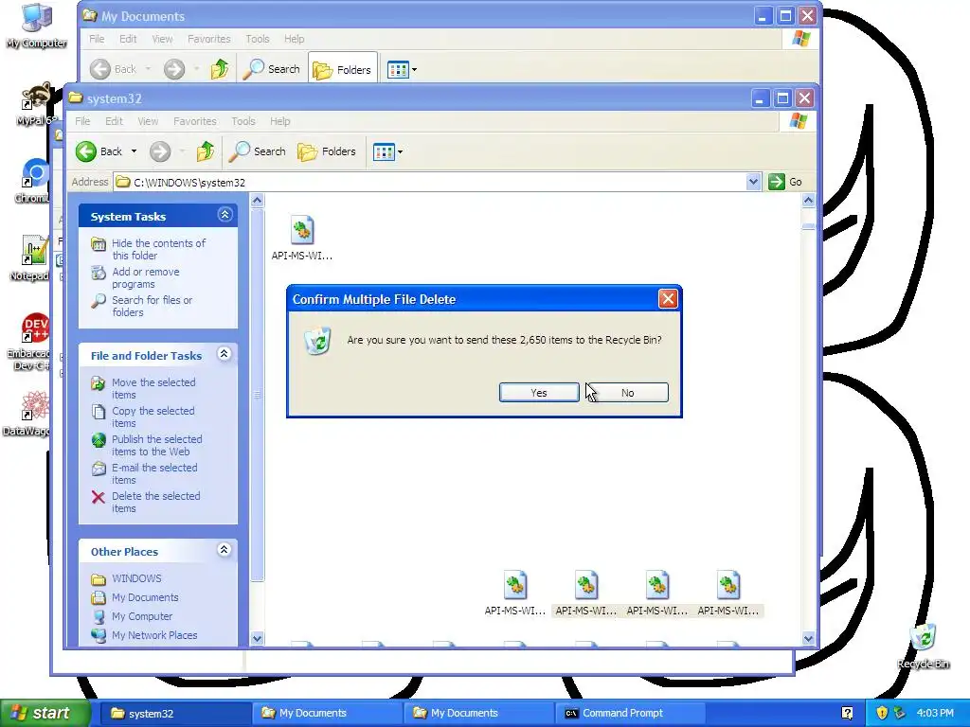This screenshot has height=727, width=970.
Task: Click security shield icon in system tray
Action: 882,713
